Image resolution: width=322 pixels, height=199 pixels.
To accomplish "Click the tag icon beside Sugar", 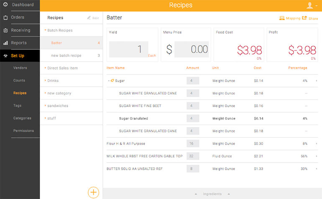I will [112, 81].
